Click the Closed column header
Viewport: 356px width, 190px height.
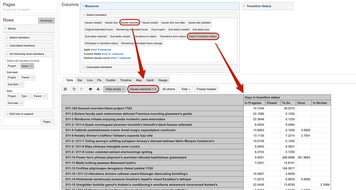(273, 103)
